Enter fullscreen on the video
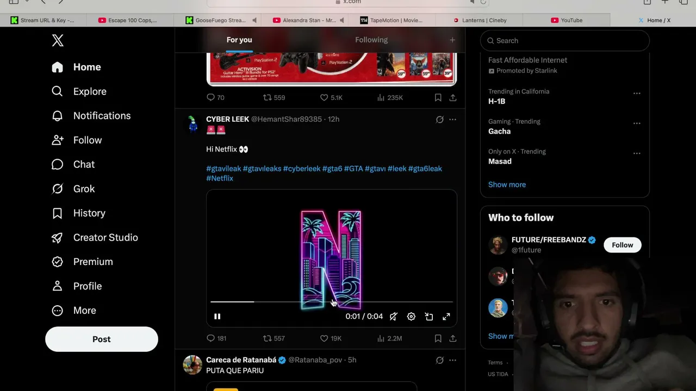The image size is (696, 391). point(446,317)
